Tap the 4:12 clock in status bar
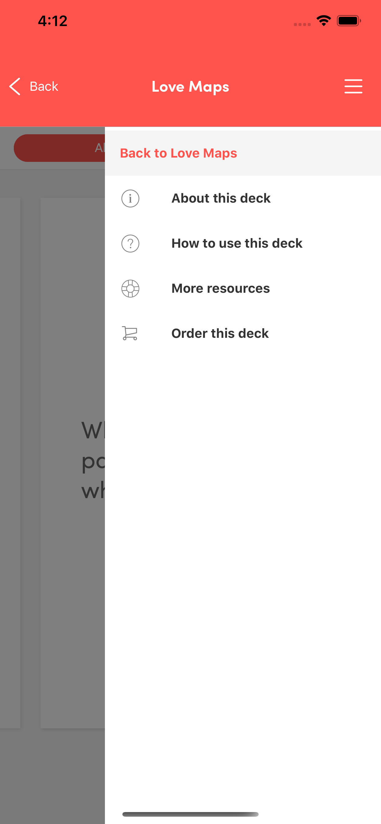381x824 pixels. coord(52,21)
